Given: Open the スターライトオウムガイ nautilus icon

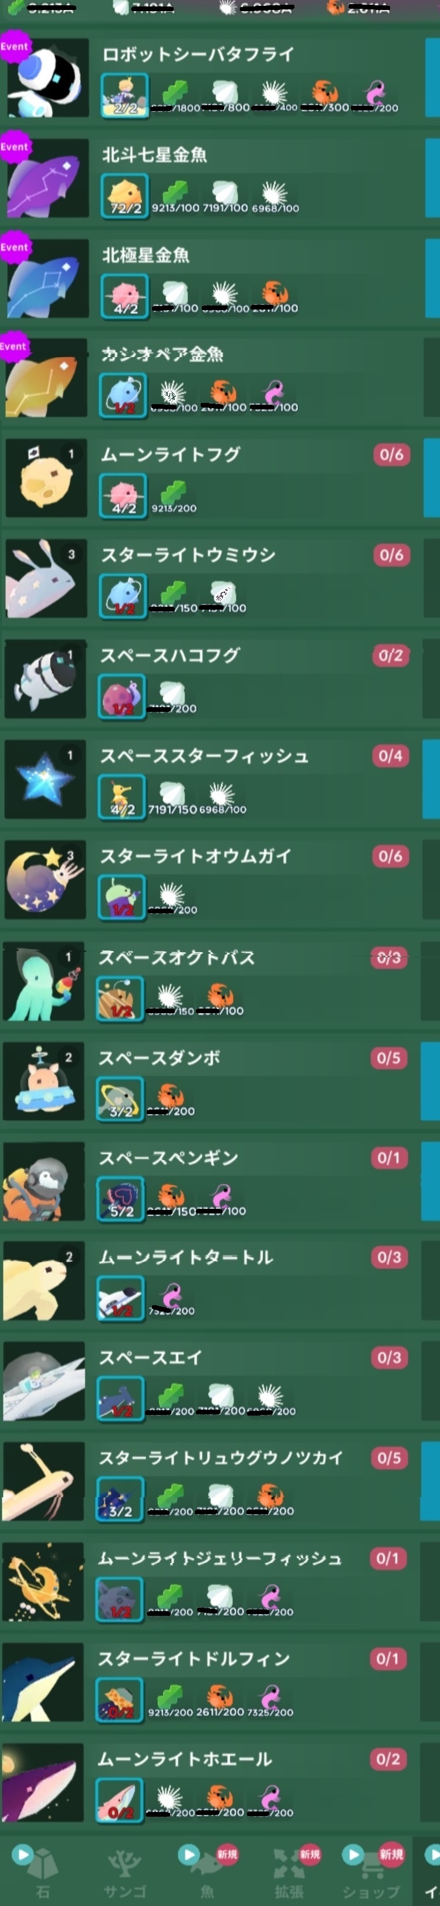Looking at the screenshot, I should (x=45, y=880).
